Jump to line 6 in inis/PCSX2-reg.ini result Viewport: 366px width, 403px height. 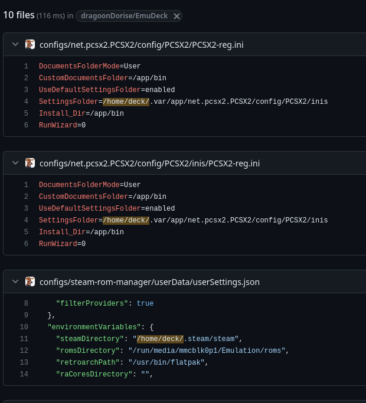(x=26, y=244)
